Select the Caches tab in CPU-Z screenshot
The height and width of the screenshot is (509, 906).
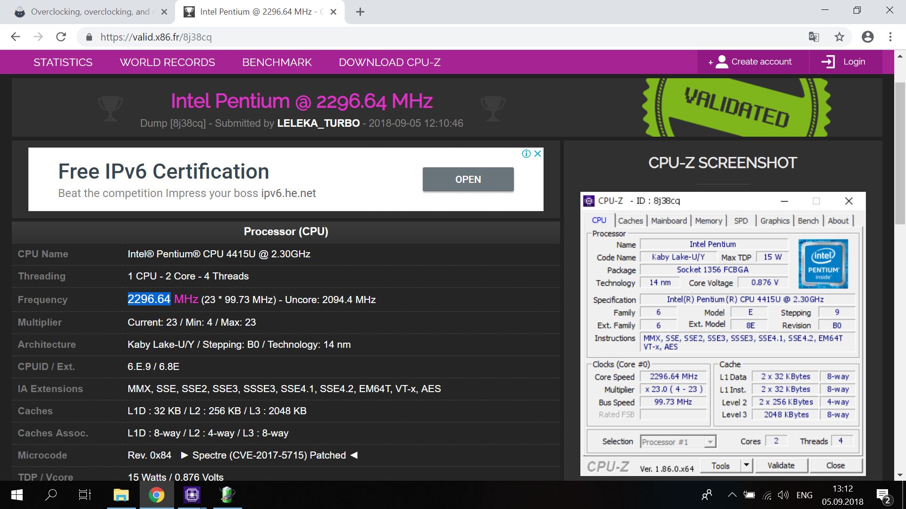tap(630, 221)
